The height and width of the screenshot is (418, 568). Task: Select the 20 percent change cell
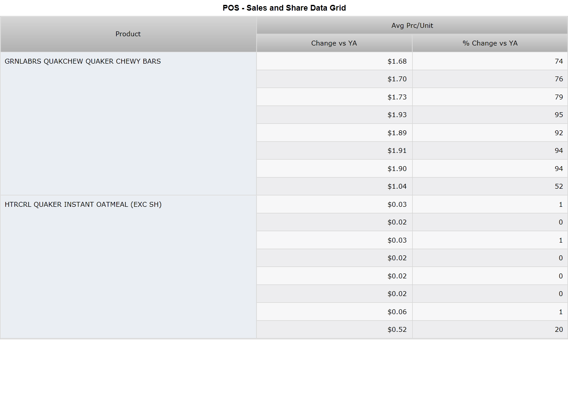pos(490,330)
